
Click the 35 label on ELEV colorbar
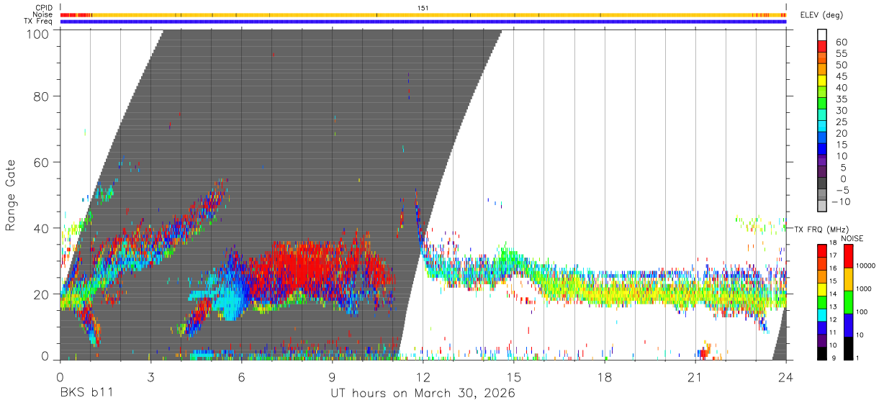pyautogui.click(x=842, y=99)
